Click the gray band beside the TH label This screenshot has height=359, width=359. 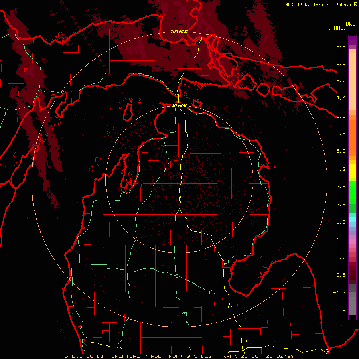pyautogui.click(x=352, y=306)
